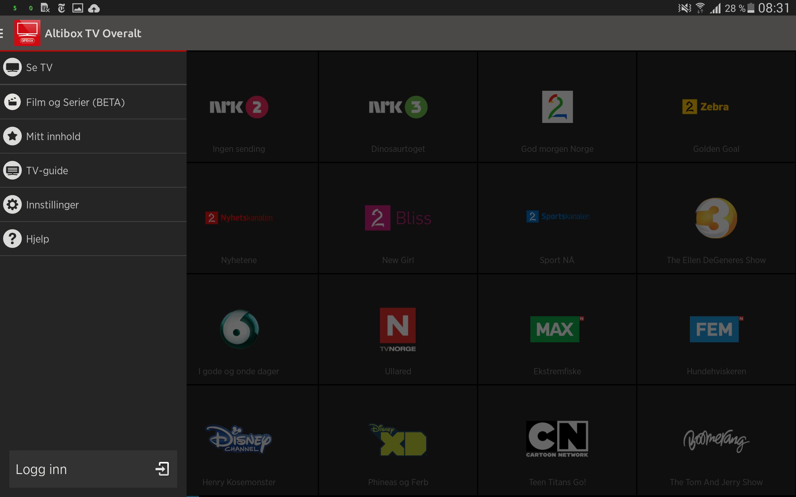Select NRK3 airing Dinosaurtoget
The width and height of the screenshot is (796, 497).
point(398,107)
